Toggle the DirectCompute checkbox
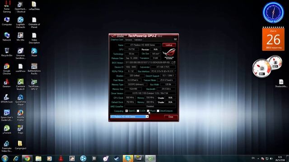The image size is (289, 162). [x=158, y=111]
